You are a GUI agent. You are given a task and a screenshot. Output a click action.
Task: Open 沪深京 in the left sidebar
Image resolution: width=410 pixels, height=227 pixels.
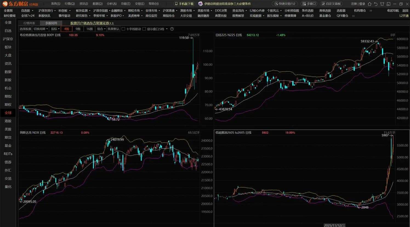pos(8,39)
